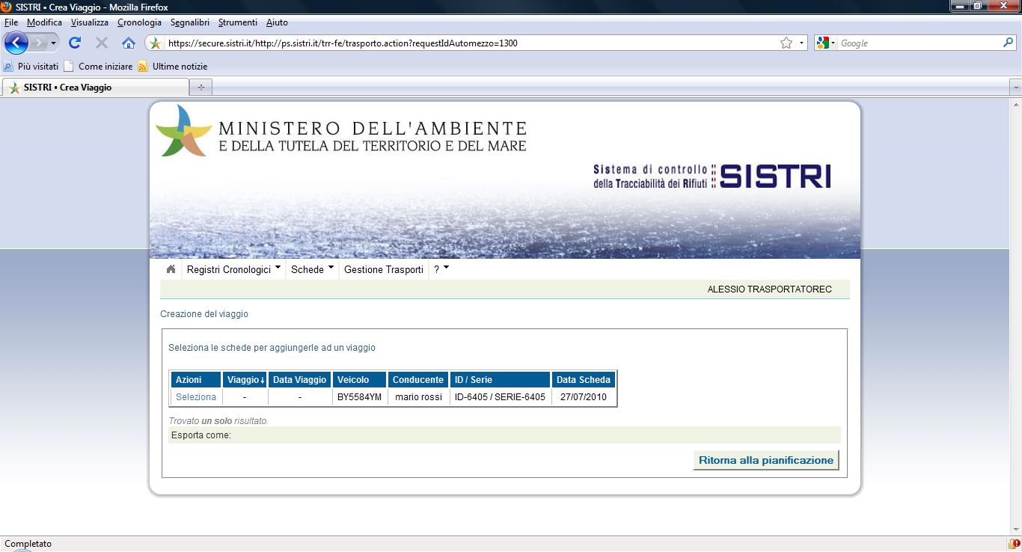Click the browser Back arrow button
Screen dimensions: 1022x552
[x=16, y=43]
